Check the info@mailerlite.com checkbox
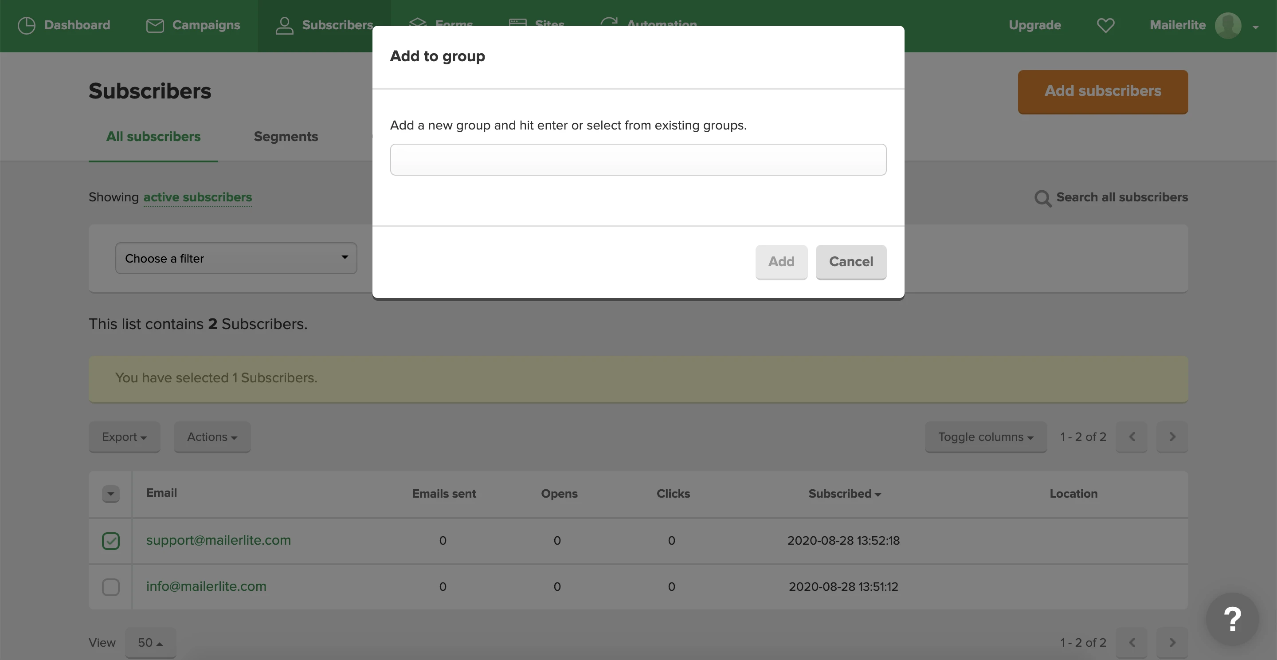The image size is (1277, 660). [110, 587]
